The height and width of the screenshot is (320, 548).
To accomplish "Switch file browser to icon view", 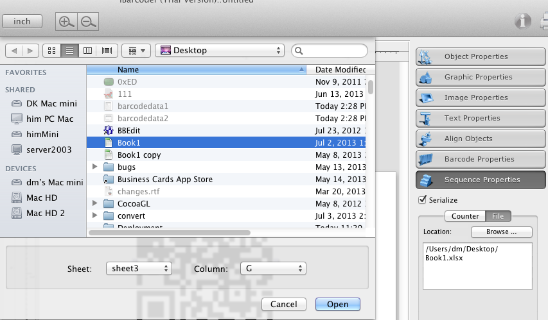I will [52, 50].
